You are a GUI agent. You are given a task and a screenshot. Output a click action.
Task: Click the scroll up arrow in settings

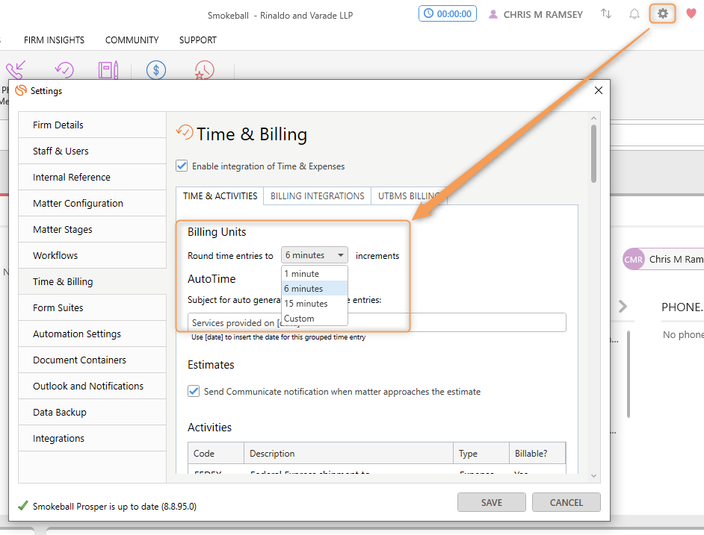tap(593, 118)
